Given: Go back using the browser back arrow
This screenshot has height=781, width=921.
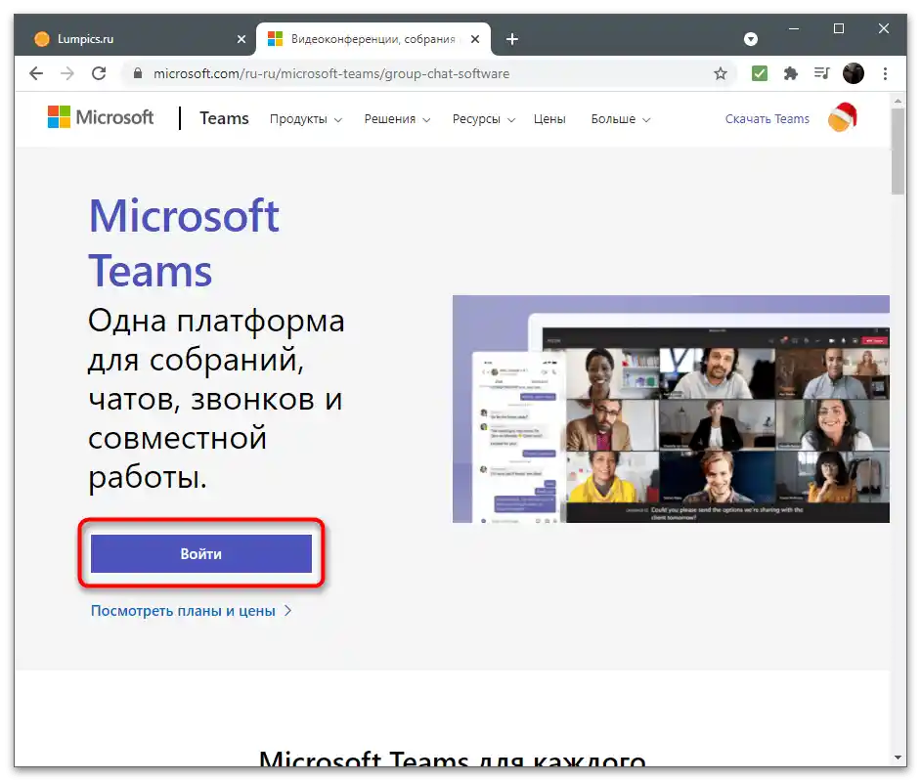Looking at the screenshot, I should (36, 73).
